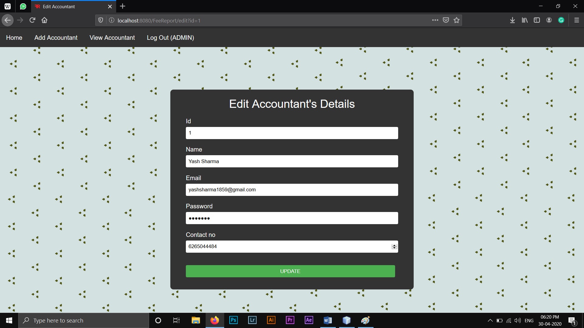Bookmark this page with star icon
The width and height of the screenshot is (584, 328).
point(456,20)
